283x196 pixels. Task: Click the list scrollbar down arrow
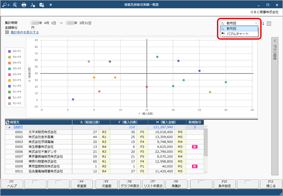206,172
